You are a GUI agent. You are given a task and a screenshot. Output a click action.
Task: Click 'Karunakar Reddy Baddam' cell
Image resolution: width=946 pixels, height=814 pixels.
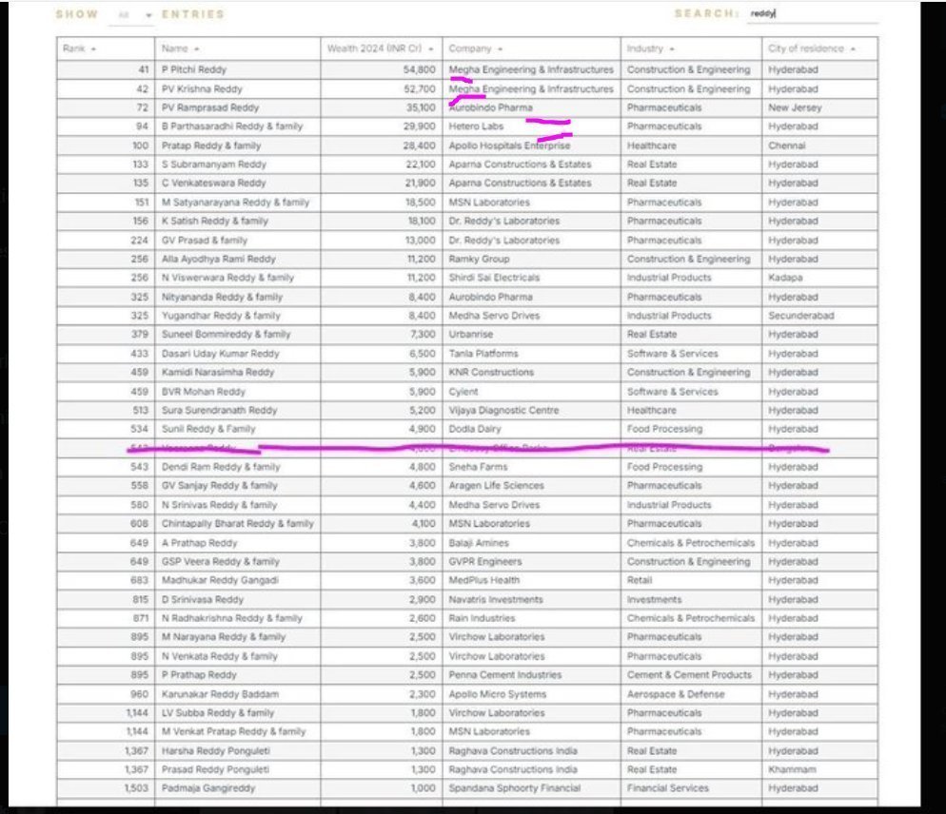(237, 694)
